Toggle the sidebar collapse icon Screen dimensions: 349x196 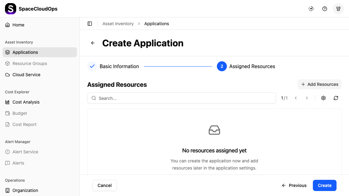[90, 24]
